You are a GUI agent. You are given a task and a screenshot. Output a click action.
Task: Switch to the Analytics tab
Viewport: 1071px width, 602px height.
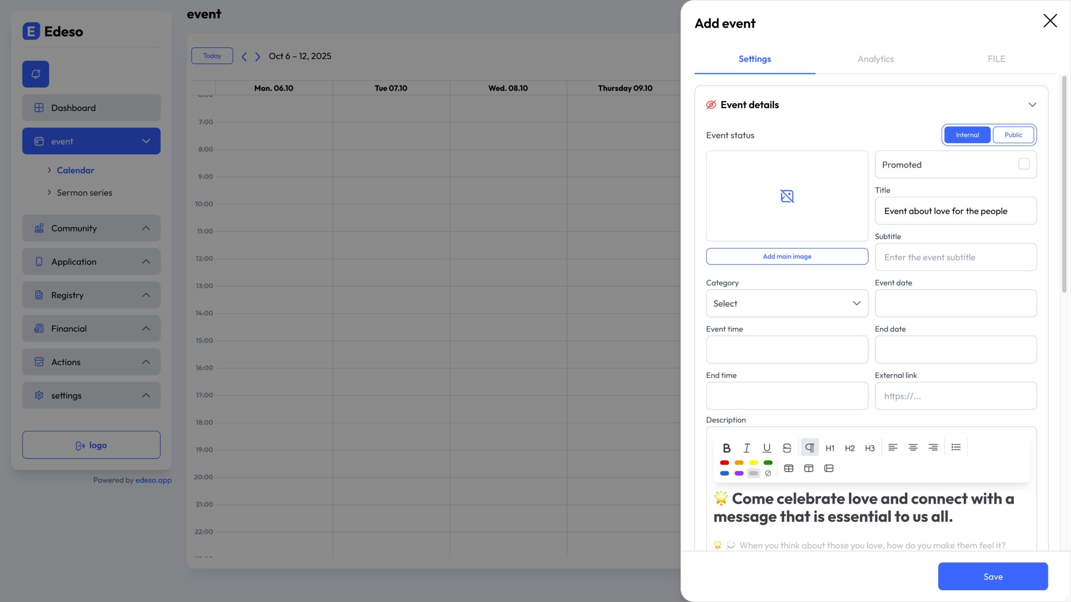click(x=875, y=59)
